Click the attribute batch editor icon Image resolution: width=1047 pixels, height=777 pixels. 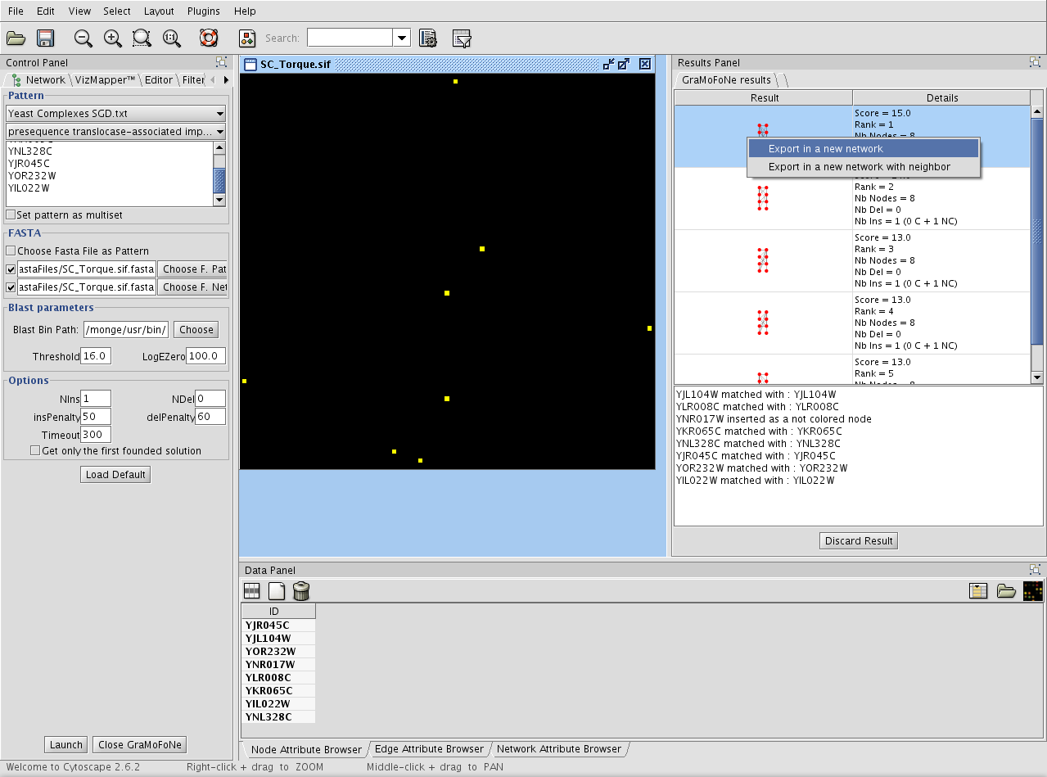[978, 590]
